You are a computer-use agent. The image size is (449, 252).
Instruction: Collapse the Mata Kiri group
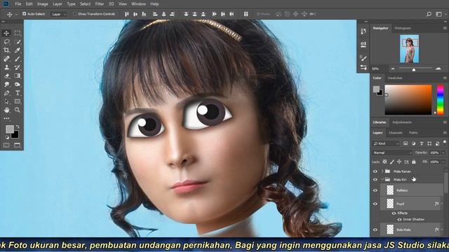click(382, 180)
